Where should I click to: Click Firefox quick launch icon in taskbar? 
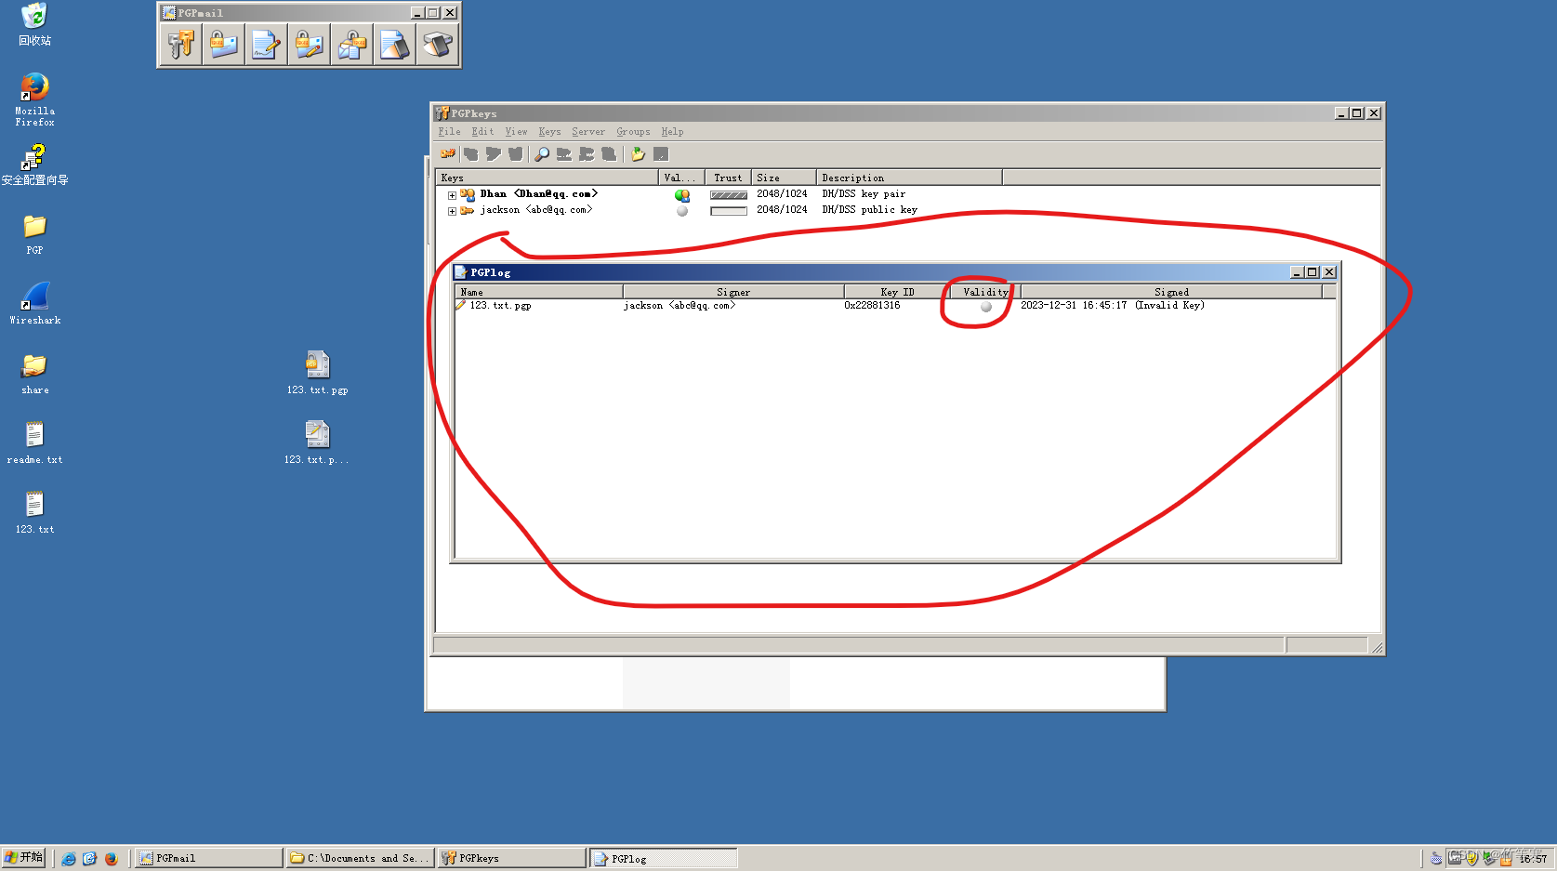(112, 858)
